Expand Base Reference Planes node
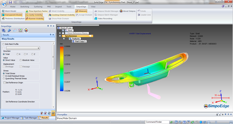This screenshot has height=124, width=233. pyautogui.click(x=60, y=33)
